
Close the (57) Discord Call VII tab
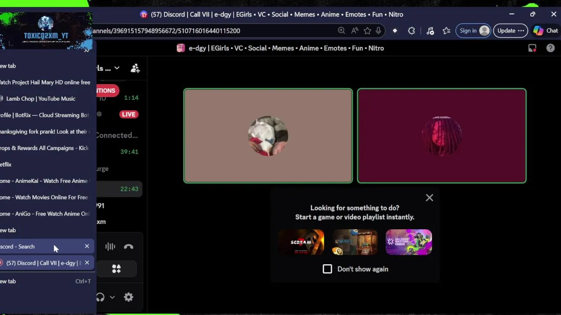point(87,263)
